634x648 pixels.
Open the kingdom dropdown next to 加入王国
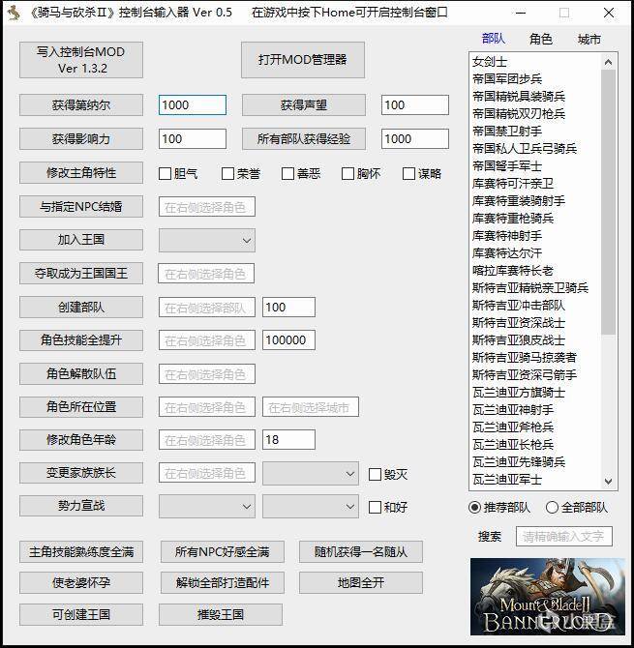pyautogui.click(x=207, y=240)
